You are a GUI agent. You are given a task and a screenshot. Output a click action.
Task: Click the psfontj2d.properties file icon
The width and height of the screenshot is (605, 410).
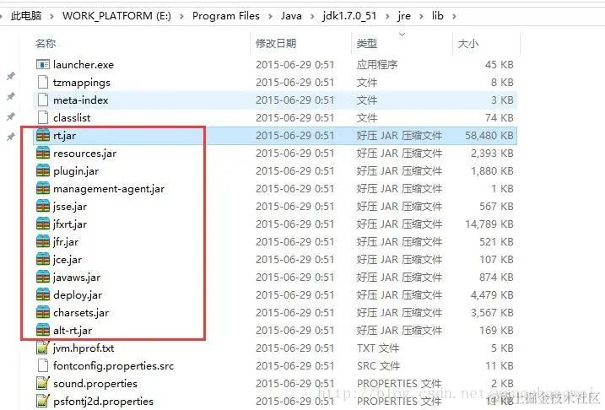[x=43, y=401]
